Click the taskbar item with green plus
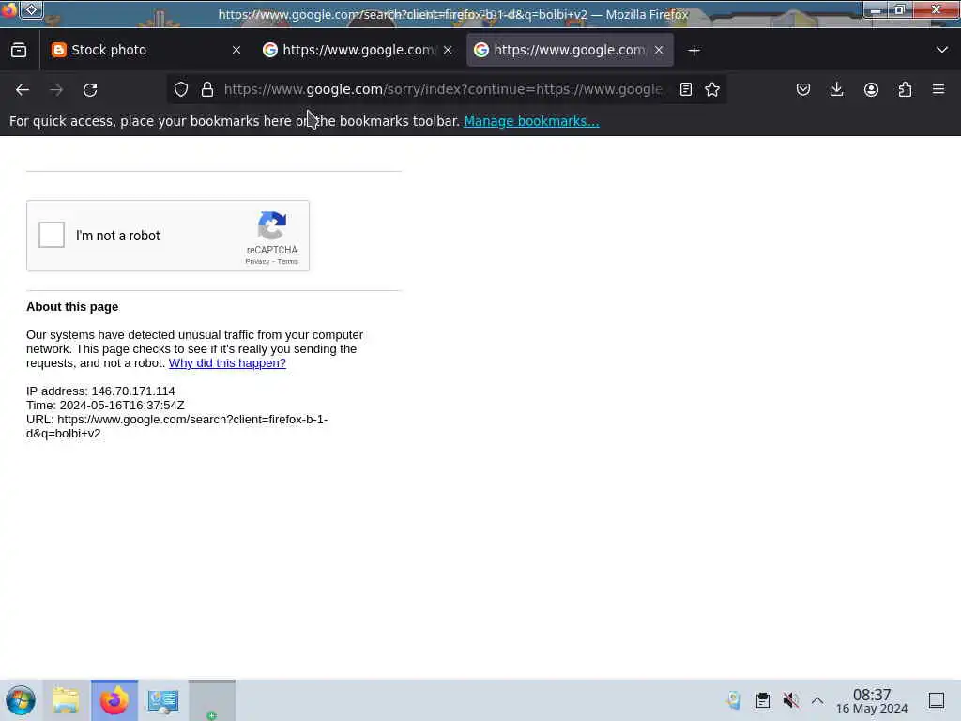This screenshot has height=721, width=961. click(211, 700)
